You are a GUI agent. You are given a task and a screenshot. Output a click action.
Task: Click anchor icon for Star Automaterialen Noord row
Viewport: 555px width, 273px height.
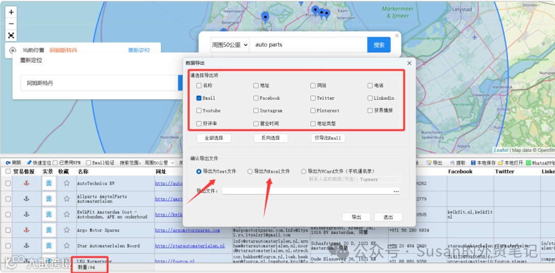tap(26, 246)
